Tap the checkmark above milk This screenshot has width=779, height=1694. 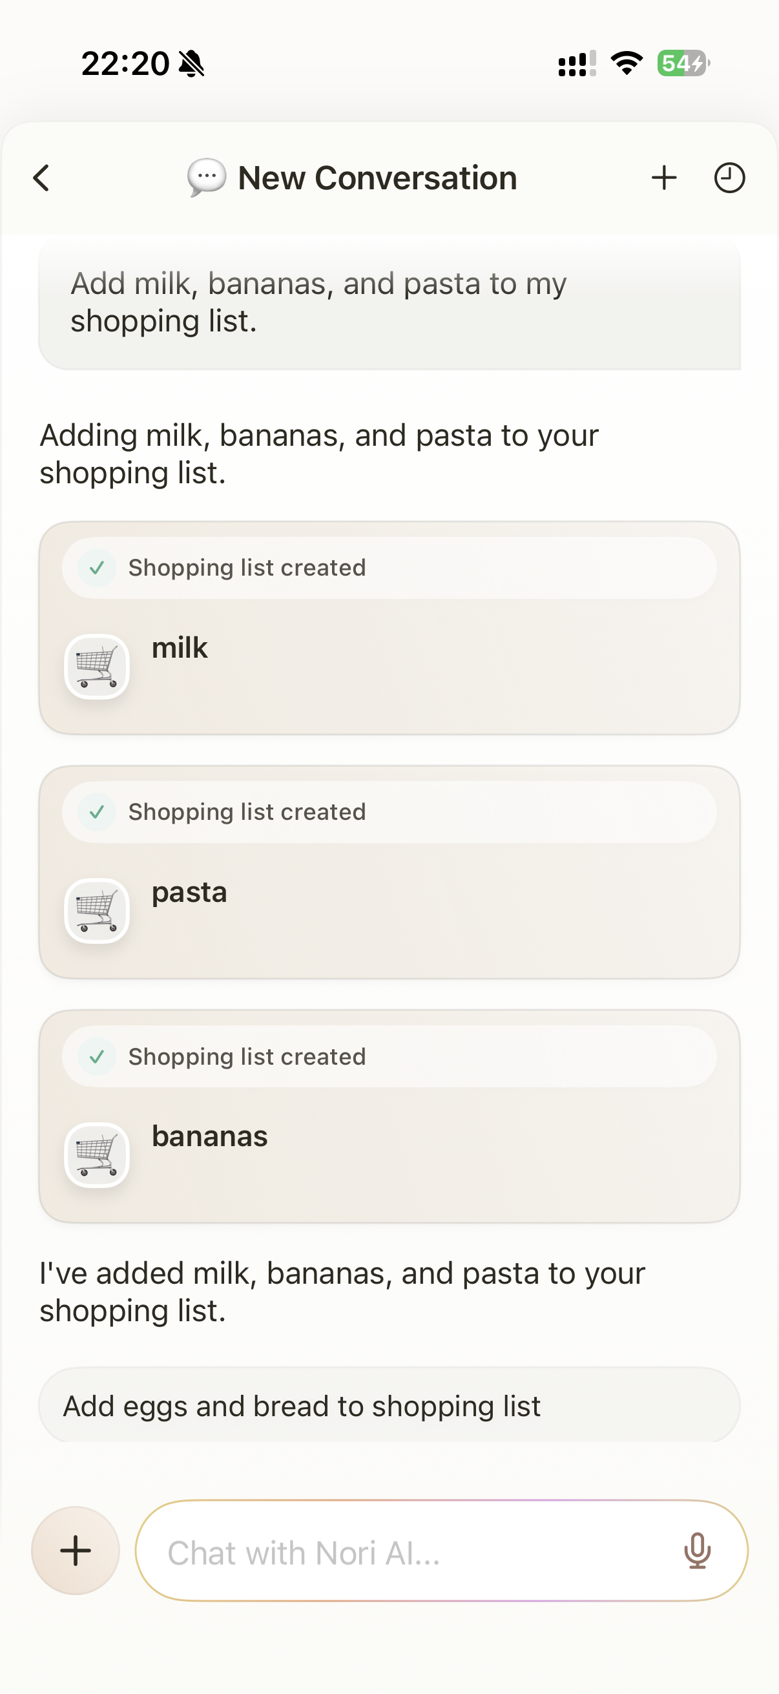coord(97,567)
